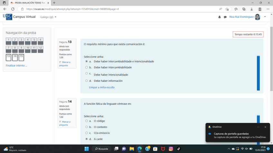Open browser collections
This screenshot has height=153, width=273.
244,9
